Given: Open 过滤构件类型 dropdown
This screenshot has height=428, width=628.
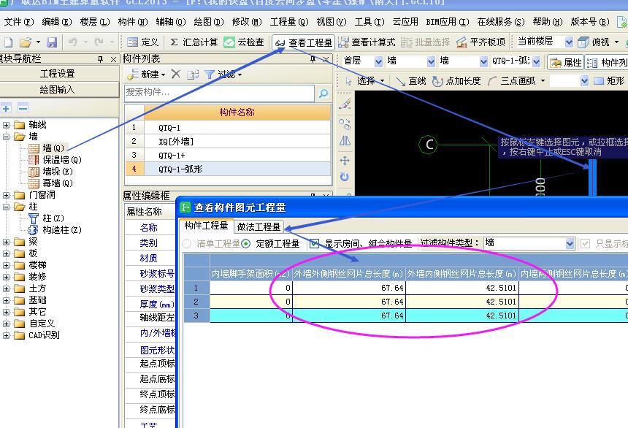Looking at the screenshot, I should coord(570,243).
